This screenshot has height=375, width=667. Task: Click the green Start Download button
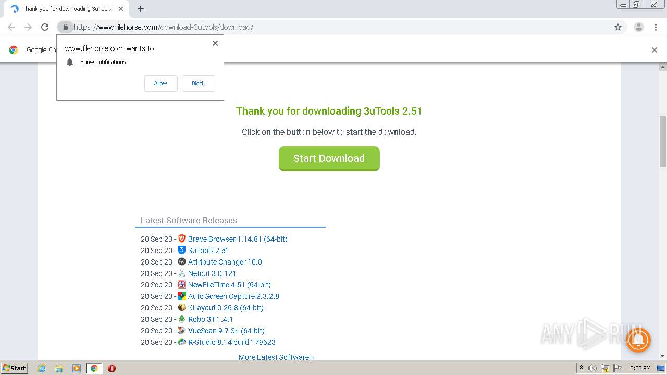[329, 158]
